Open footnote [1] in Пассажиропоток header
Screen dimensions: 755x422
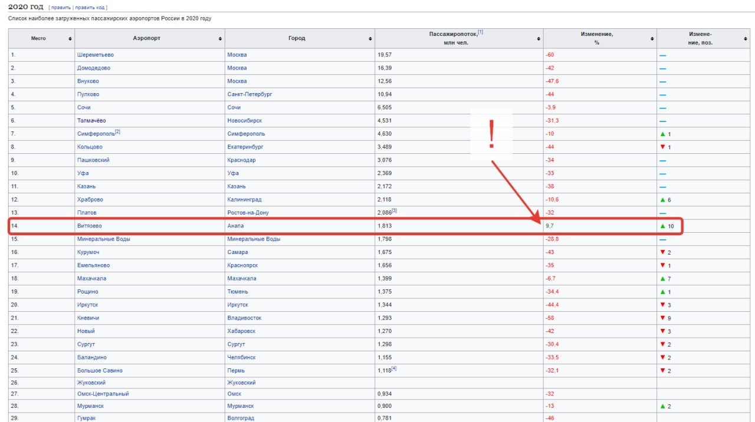[x=480, y=32]
